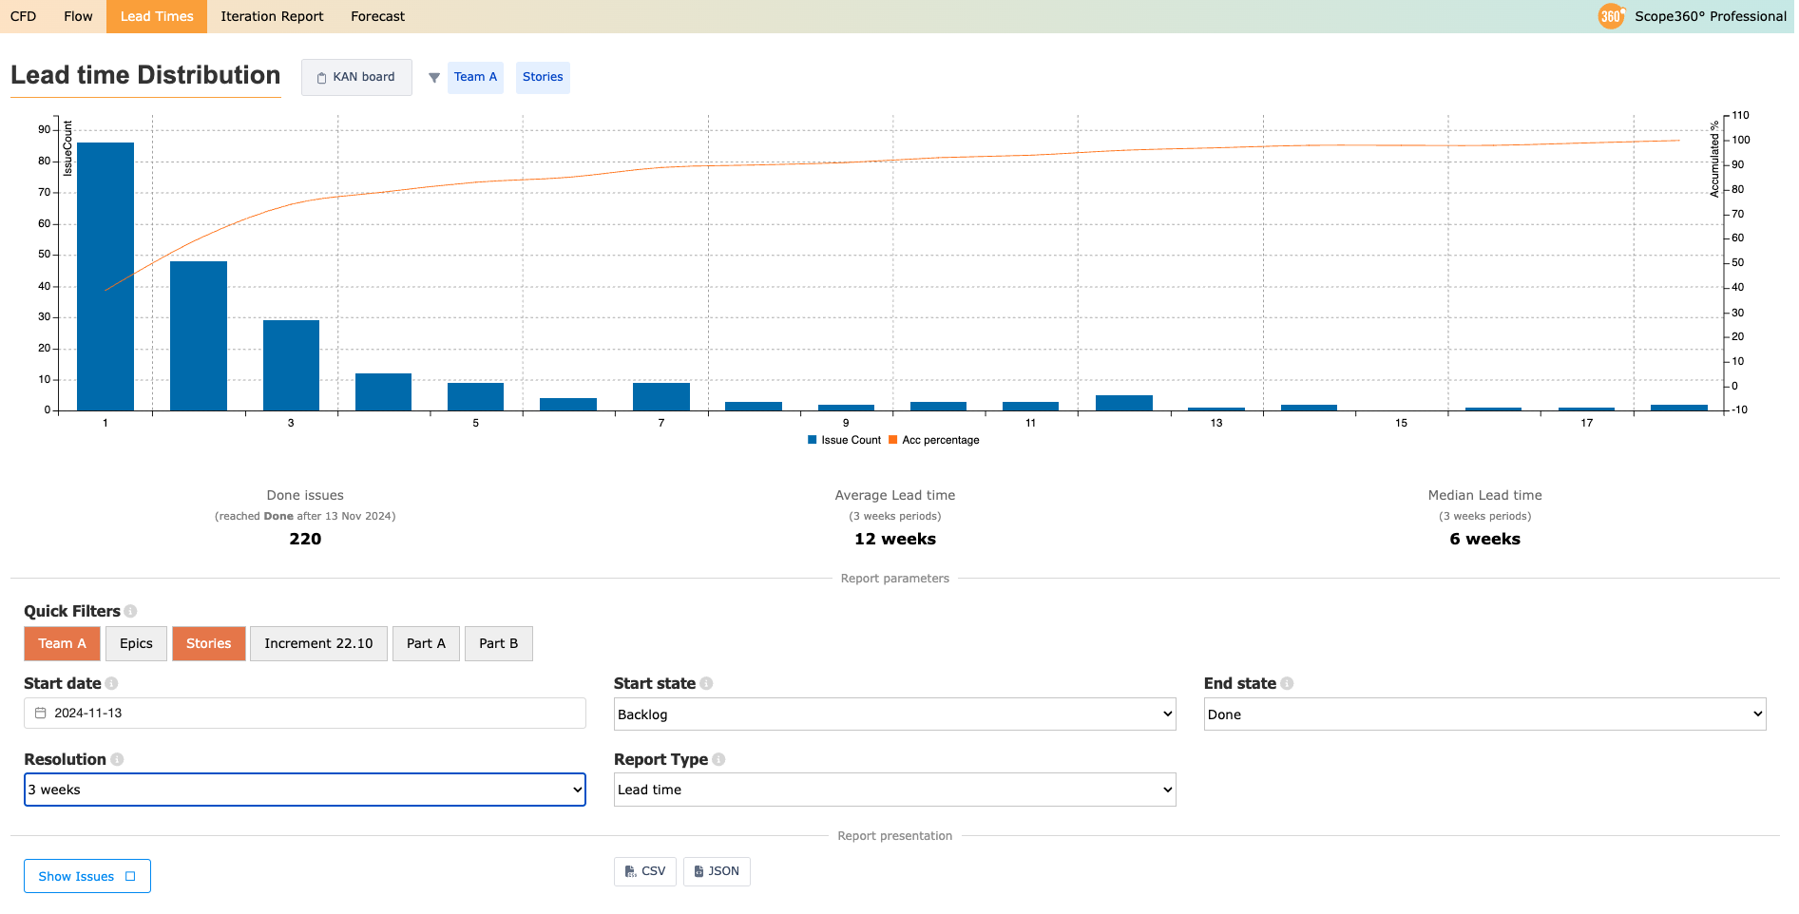
Task: Click the Resolution info icon
Action: point(117,760)
